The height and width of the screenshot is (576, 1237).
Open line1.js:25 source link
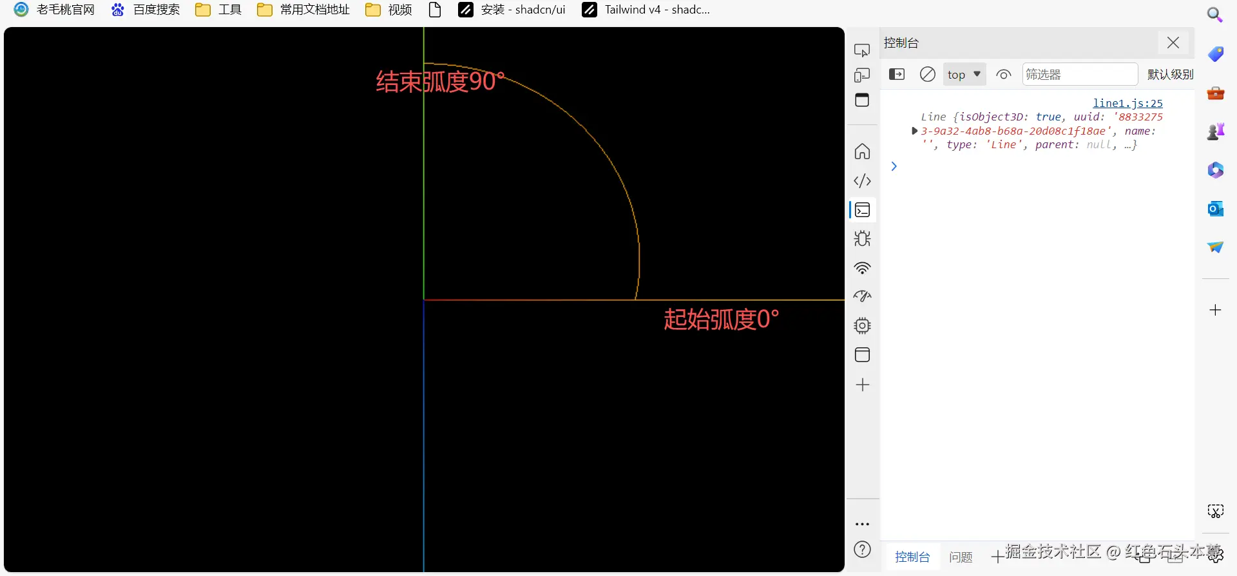pyautogui.click(x=1127, y=103)
